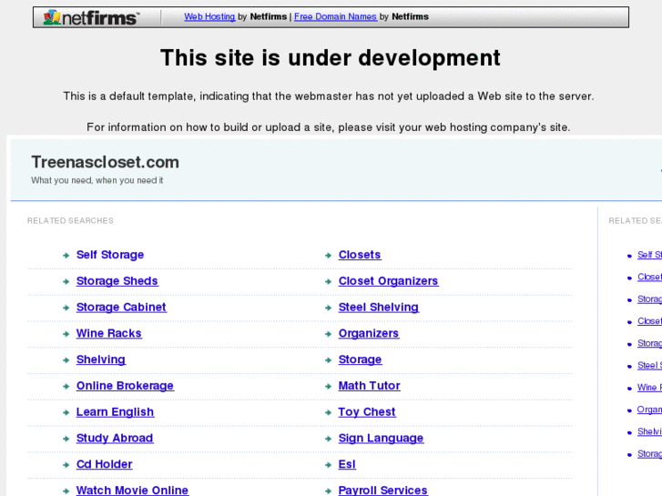
Task: Open the Payroll Services link
Action: point(383,491)
